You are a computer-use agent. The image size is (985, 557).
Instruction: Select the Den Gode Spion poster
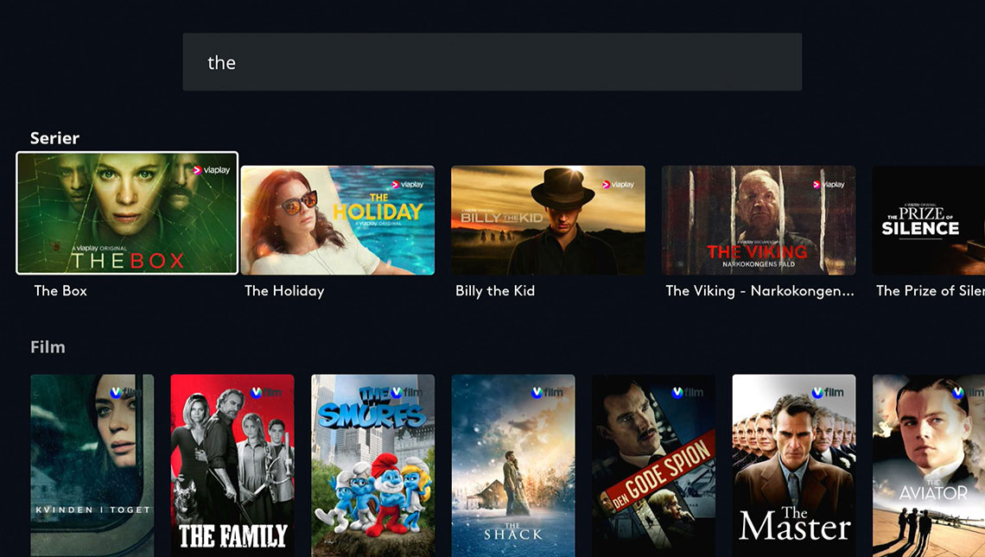[653, 465]
